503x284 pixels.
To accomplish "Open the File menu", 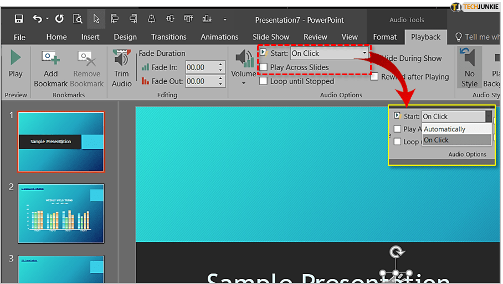I will (x=19, y=37).
